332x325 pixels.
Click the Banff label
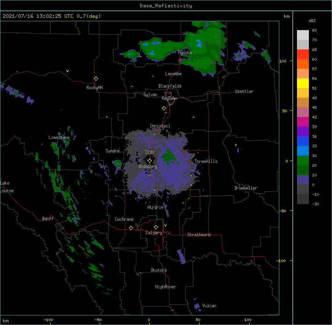point(48,219)
